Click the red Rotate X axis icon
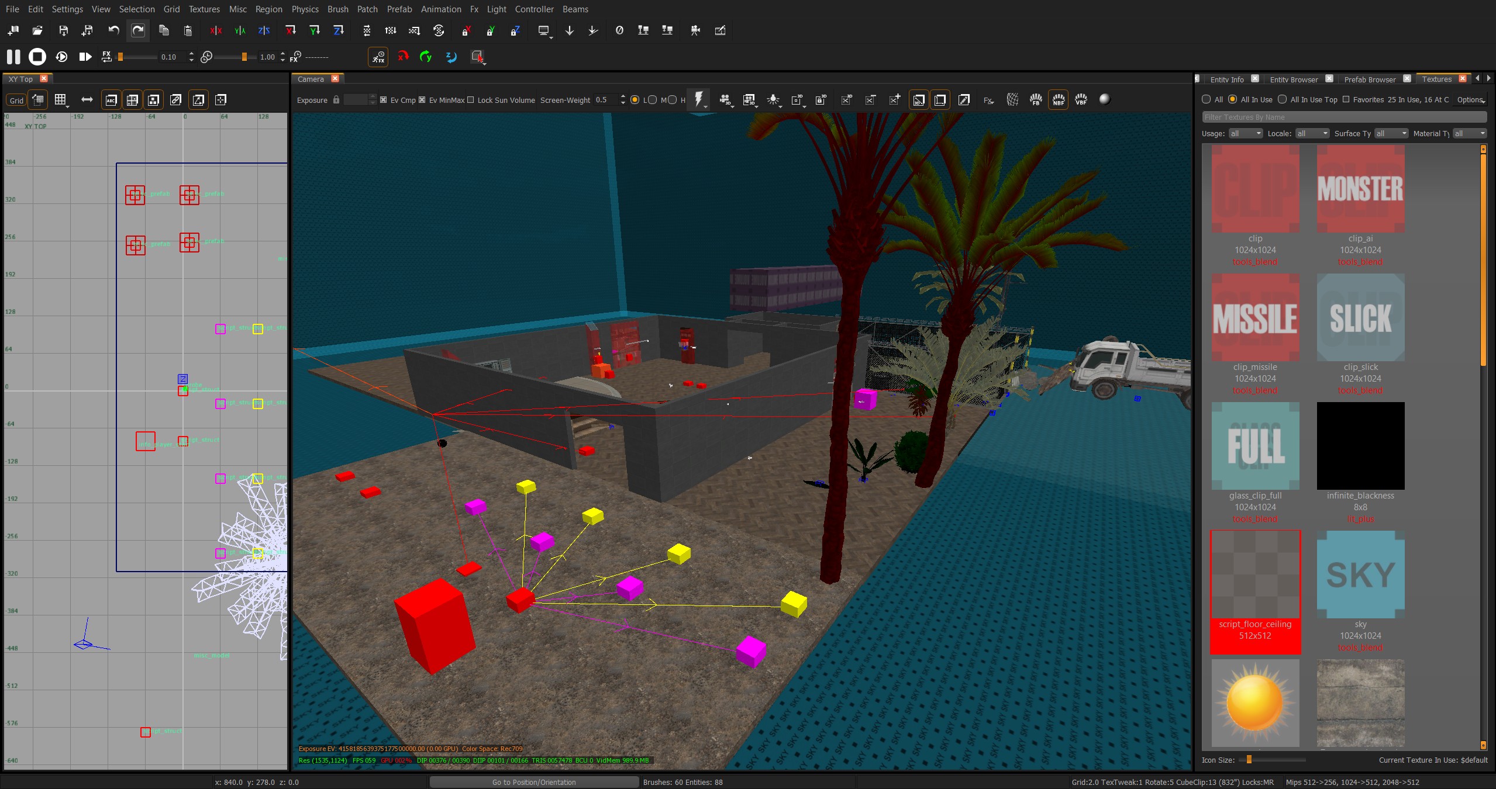 291,30
